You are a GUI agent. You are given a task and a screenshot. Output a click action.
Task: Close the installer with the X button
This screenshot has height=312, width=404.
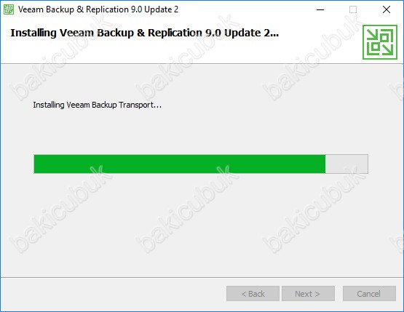point(387,9)
